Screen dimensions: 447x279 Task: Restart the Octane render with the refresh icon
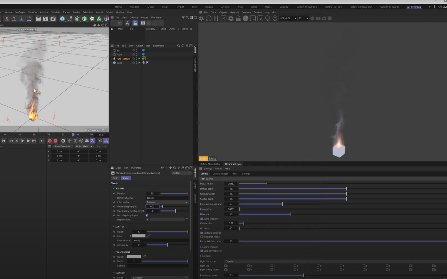point(209,18)
